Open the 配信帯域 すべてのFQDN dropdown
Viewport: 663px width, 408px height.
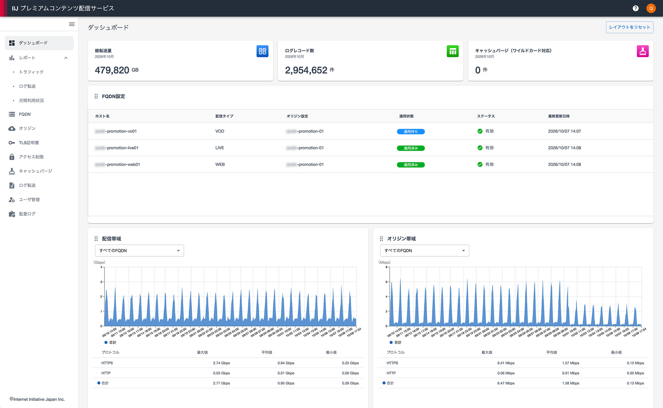[x=139, y=251]
